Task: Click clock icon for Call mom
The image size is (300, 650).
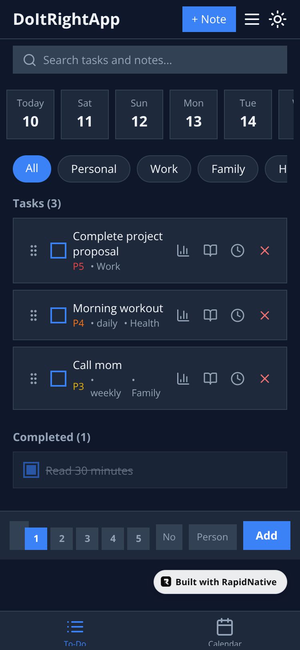Action: pyautogui.click(x=238, y=378)
